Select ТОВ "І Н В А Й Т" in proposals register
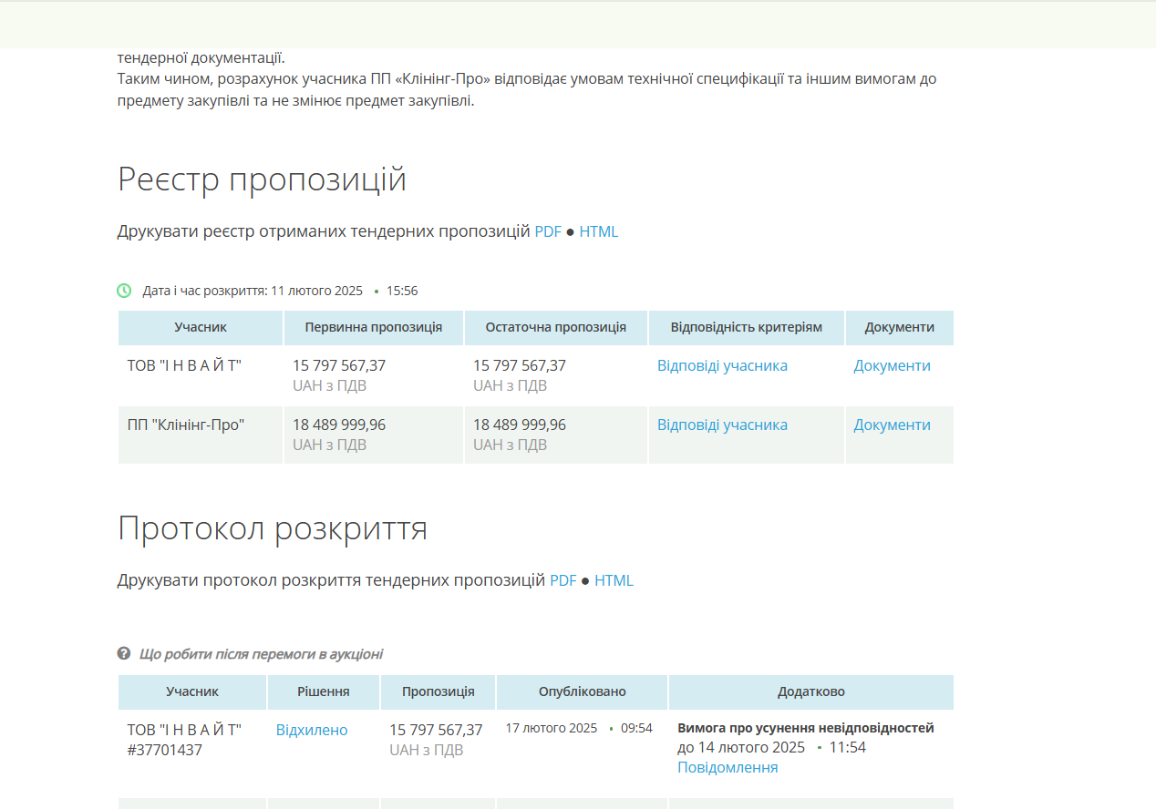 coord(184,365)
